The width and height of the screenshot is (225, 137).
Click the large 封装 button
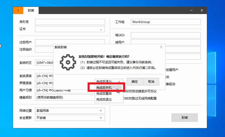(x=184, y=118)
